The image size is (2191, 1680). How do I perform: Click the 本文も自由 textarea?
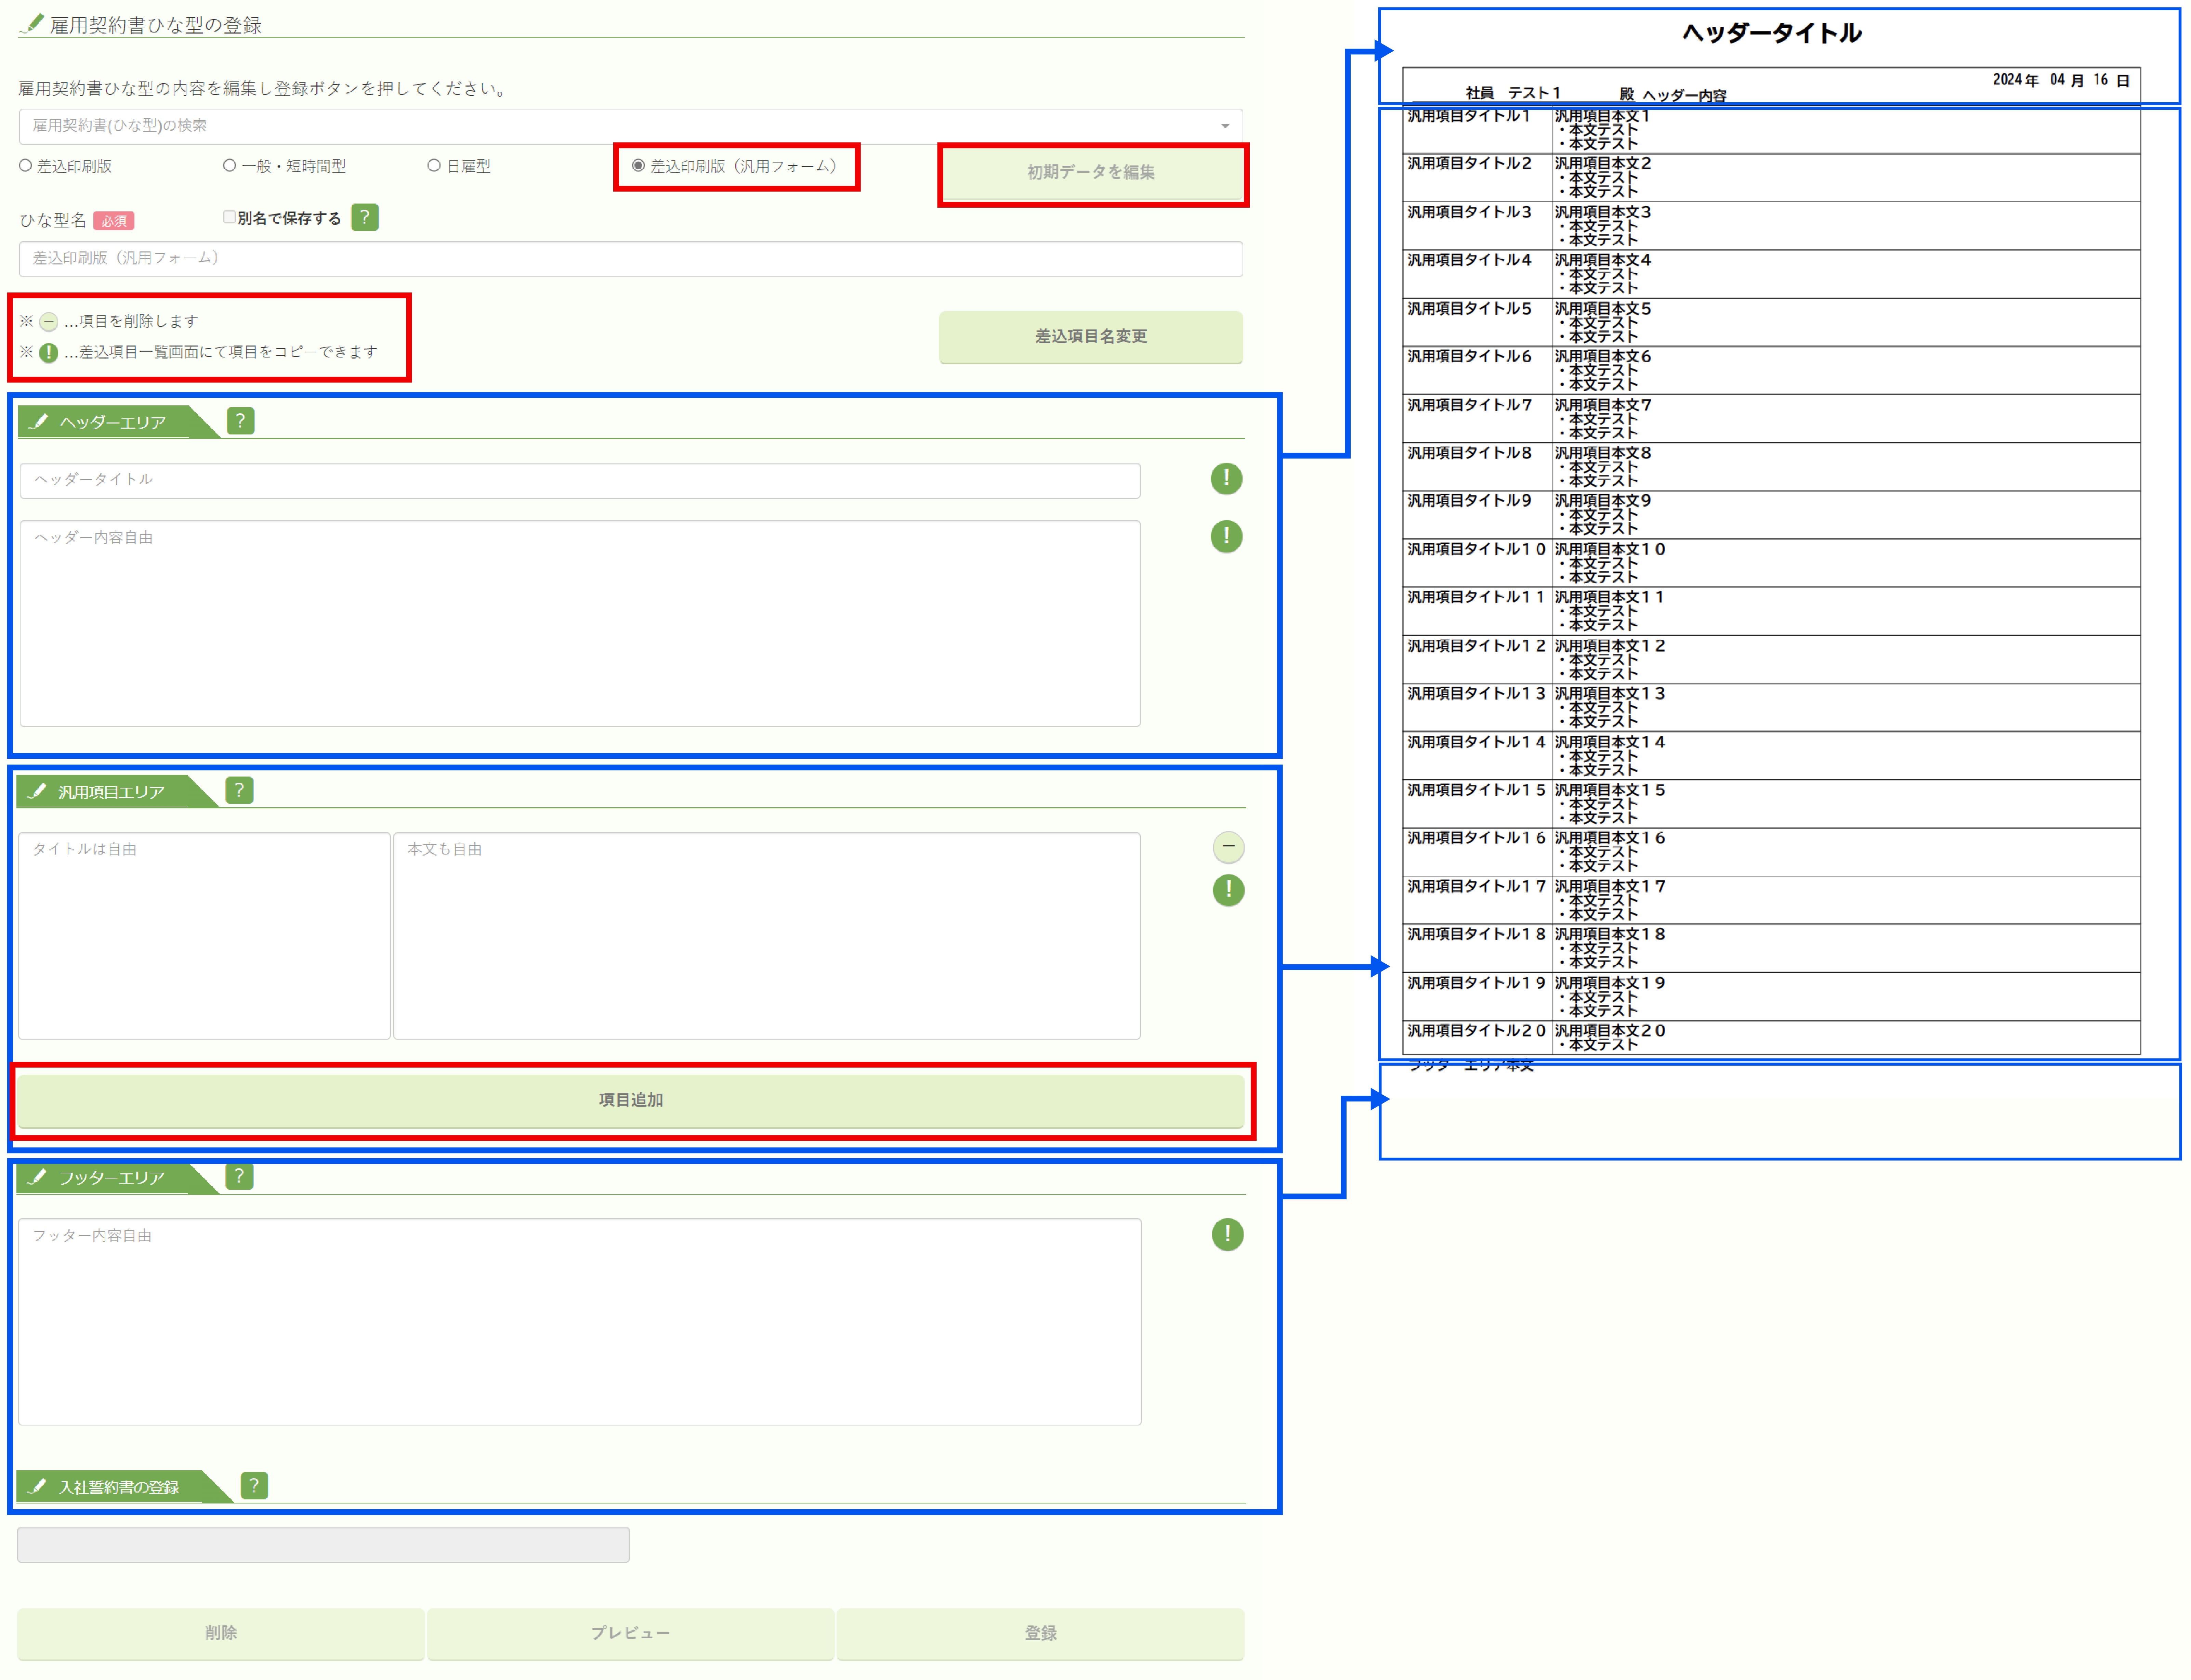(x=767, y=936)
